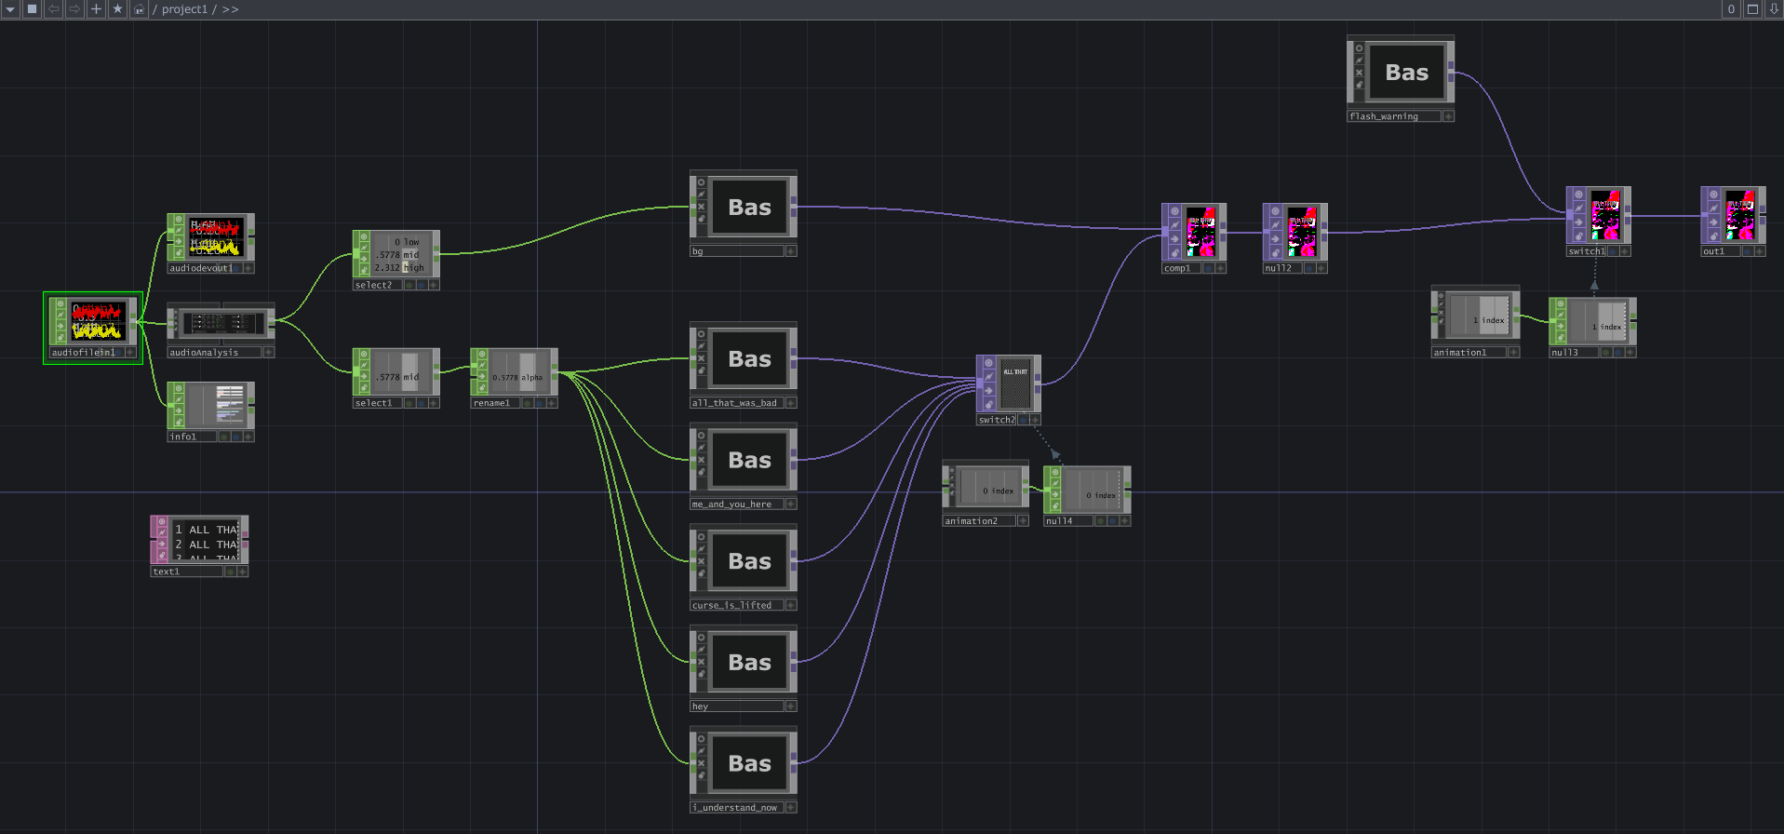
Task: Open the pane type dropdown arrow at top left
Action: pos(11,9)
